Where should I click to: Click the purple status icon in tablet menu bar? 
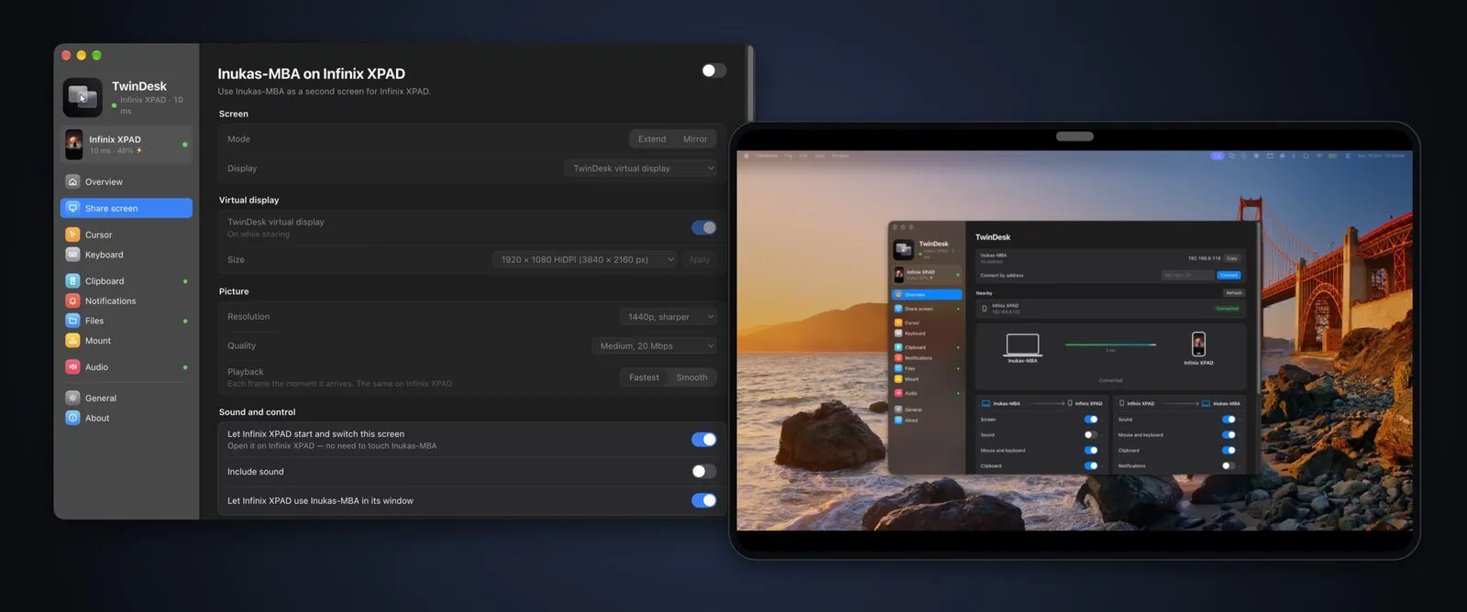(1217, 156)
